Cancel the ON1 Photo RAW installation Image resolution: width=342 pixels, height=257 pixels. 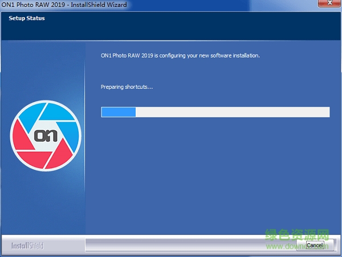(315, 245)
